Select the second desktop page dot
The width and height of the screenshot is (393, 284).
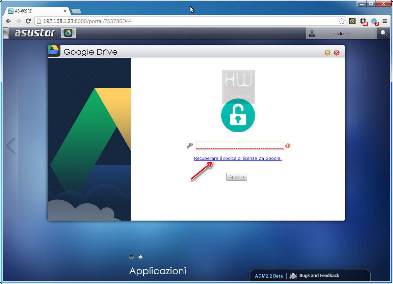tap(140, 257)
